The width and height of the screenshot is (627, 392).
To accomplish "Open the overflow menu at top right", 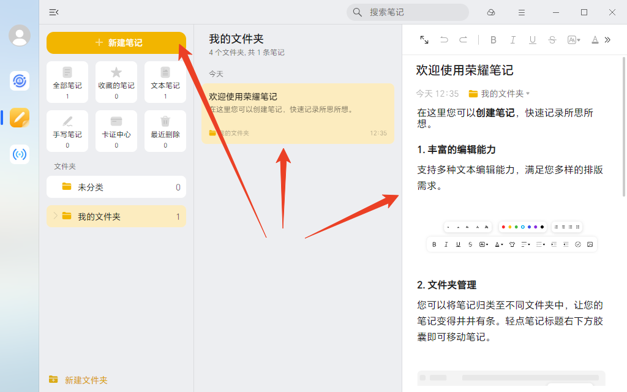I will [521, 12].
